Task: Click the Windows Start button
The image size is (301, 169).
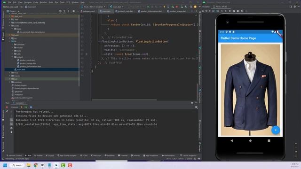Action: click(x=5, y=165)
